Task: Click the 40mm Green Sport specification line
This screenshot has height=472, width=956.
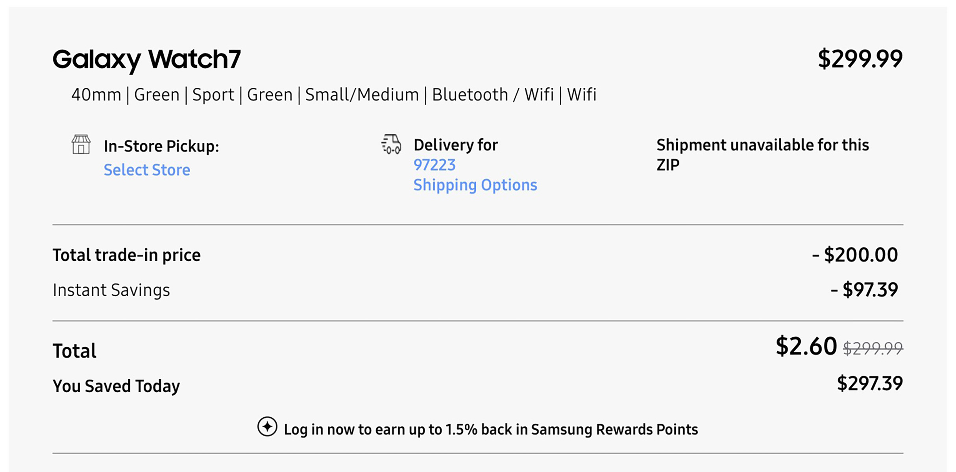Action: click(x=333, y=95)
